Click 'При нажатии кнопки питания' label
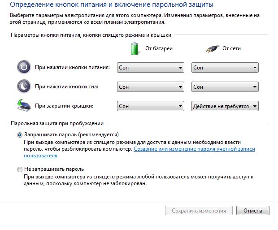The height and width of the screenshot is (230, 278). click(x=72, y=68)
